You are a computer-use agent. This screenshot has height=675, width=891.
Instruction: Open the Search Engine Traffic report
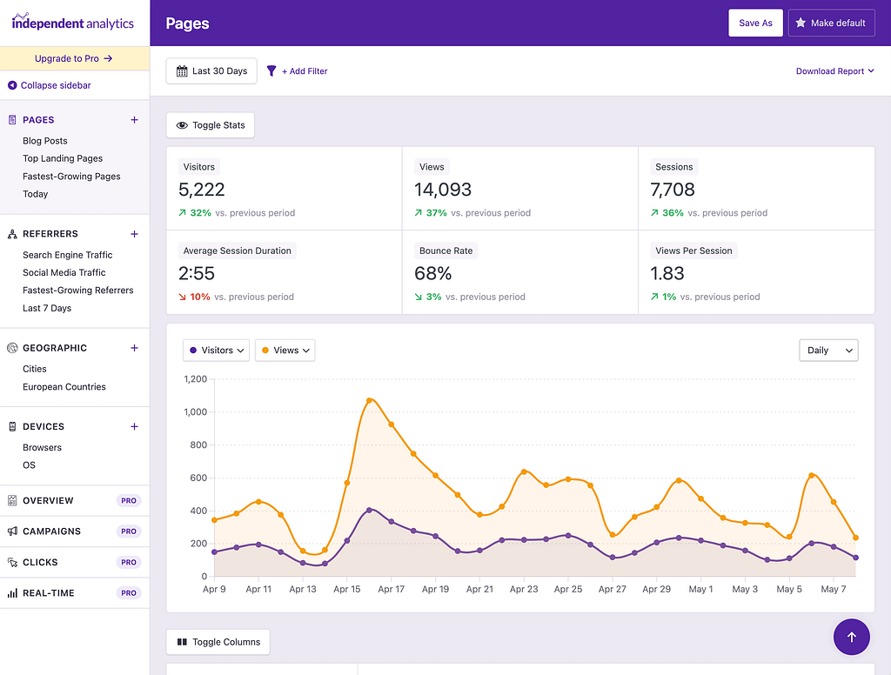click(68, 255)
